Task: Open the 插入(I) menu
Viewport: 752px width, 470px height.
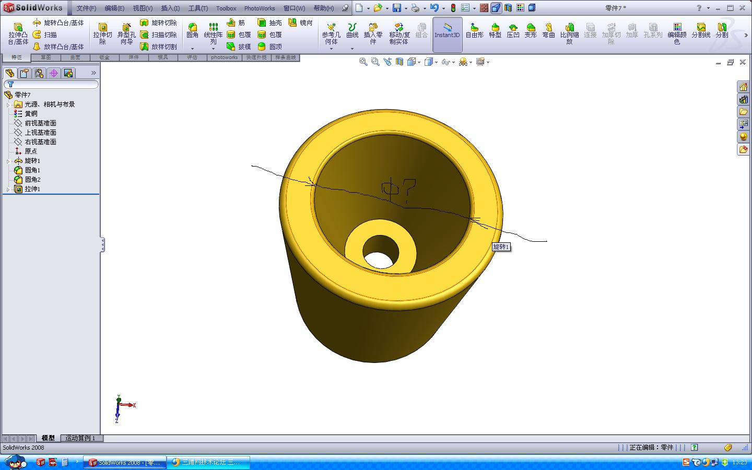Action: click(x=170, y=8)
